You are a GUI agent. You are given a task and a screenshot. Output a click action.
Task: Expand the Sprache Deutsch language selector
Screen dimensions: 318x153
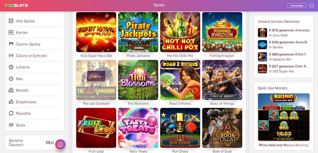35,143
